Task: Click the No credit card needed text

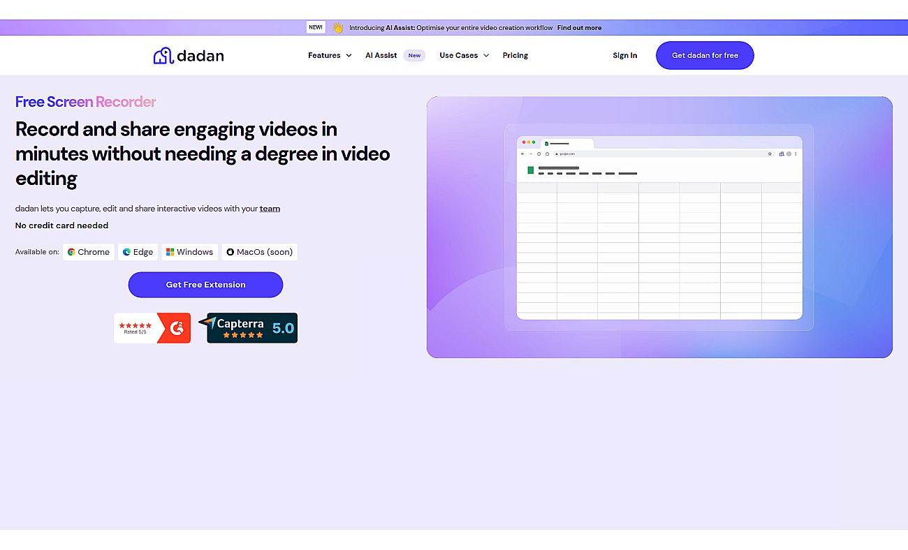Action: [x=61, y=225]
